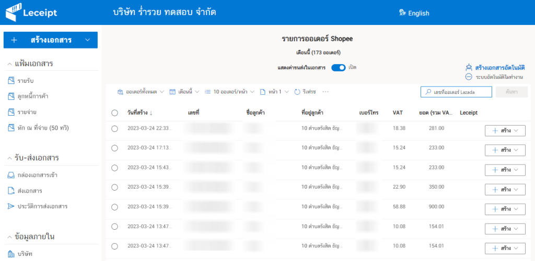Select the 350.00 order row circle
Screen dimensions: 535x261
pos(114,187)
